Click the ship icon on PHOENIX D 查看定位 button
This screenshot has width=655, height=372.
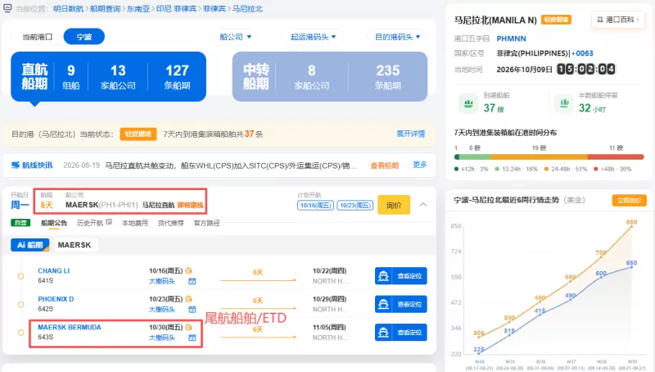click(x=383, y=304)
